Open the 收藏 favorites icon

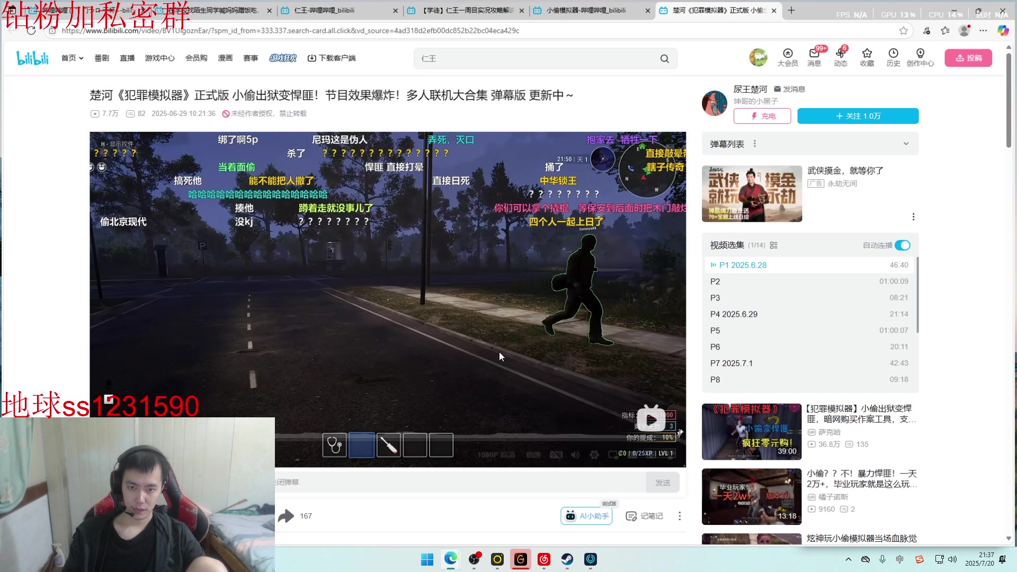coord(867,57)
